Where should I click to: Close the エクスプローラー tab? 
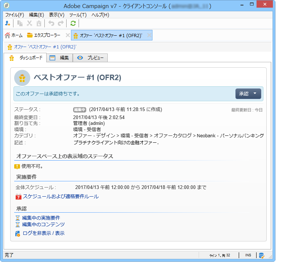[x=68, y=35]
